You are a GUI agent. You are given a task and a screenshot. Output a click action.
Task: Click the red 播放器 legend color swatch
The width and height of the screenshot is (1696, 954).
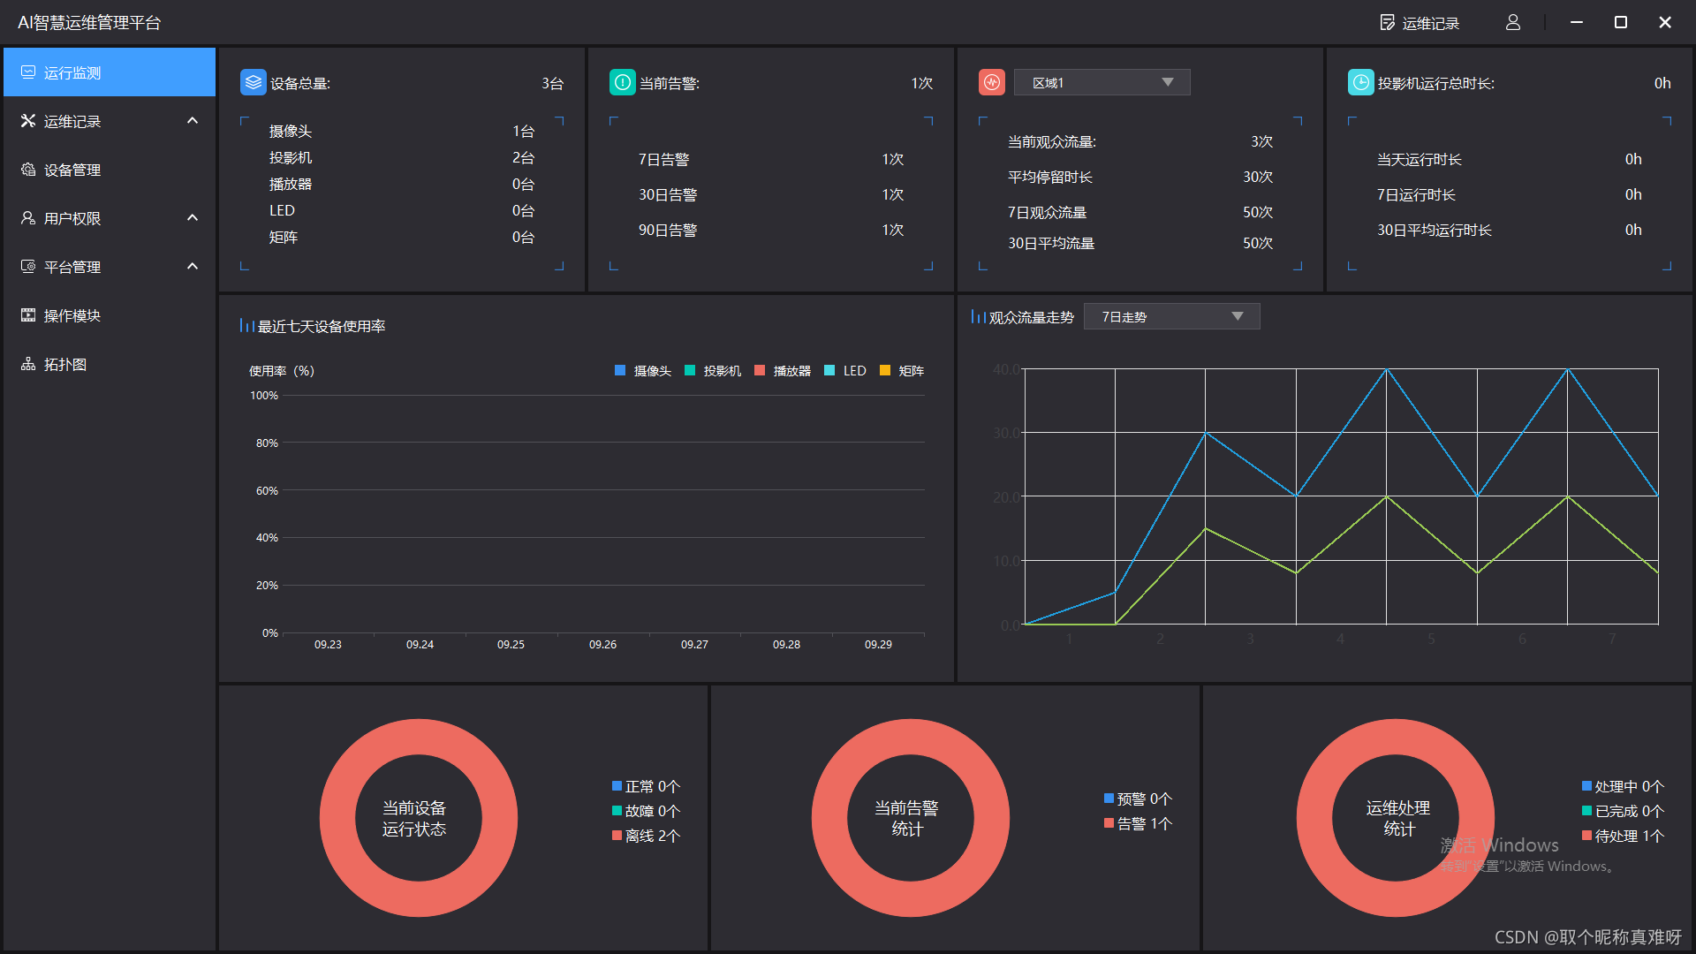point(760,371)
